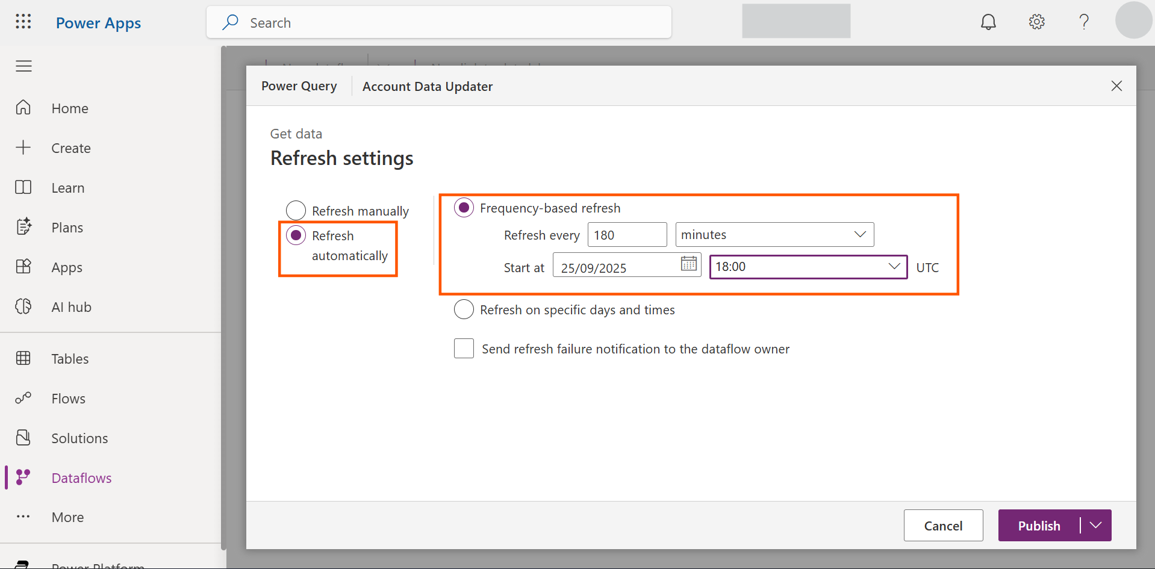The width and height of the screenshot is (1155, 569).
Task: Collapse the left navigation hamburger menu
Action: (23, 66)
